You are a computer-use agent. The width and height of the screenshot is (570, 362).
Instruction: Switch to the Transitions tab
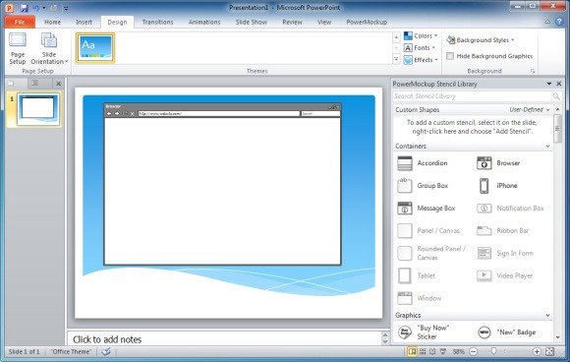[x=158, y=22]
